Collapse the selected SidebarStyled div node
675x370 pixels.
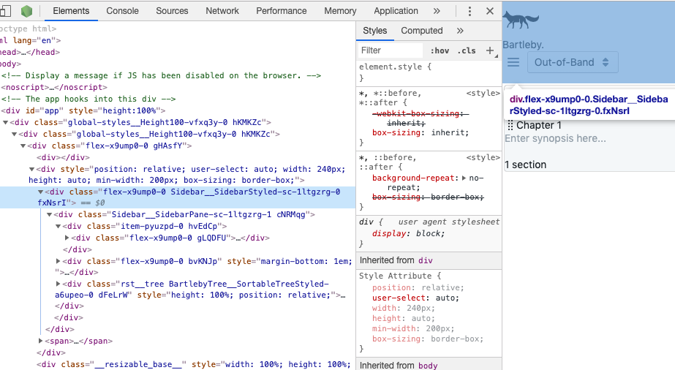(40, 192)
